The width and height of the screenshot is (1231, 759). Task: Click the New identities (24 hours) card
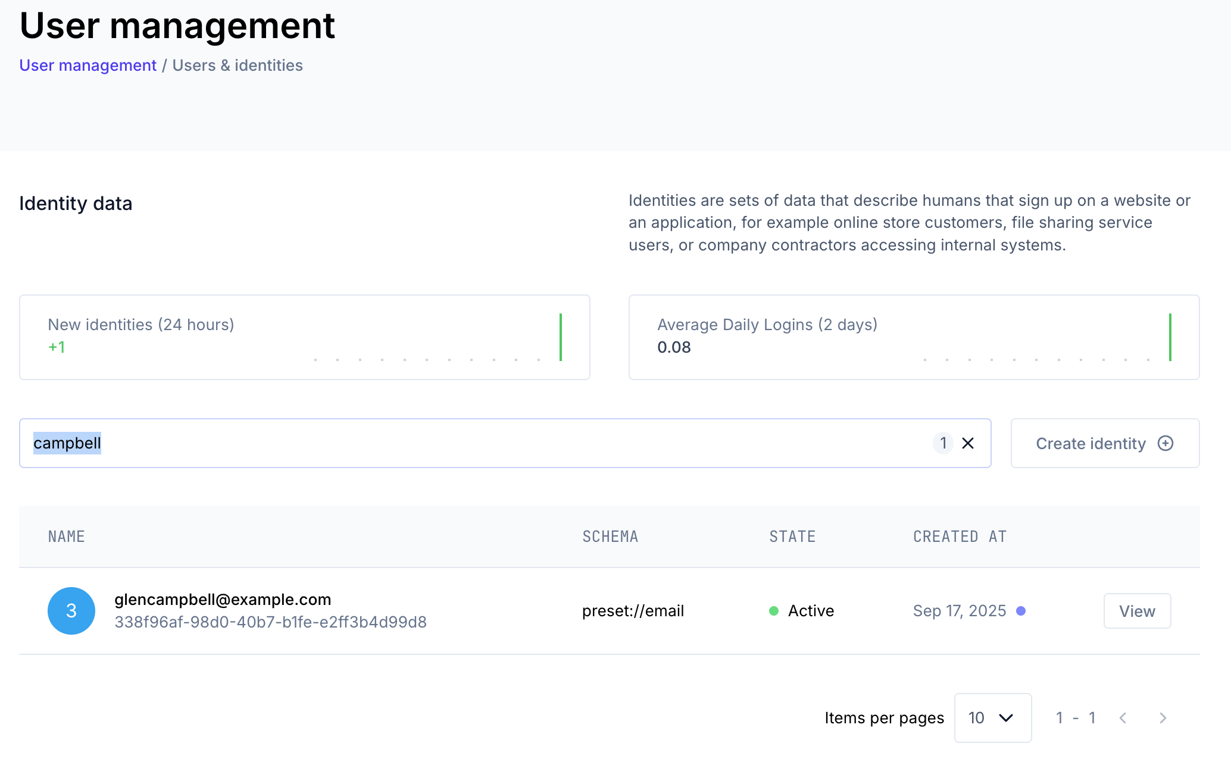304,337
